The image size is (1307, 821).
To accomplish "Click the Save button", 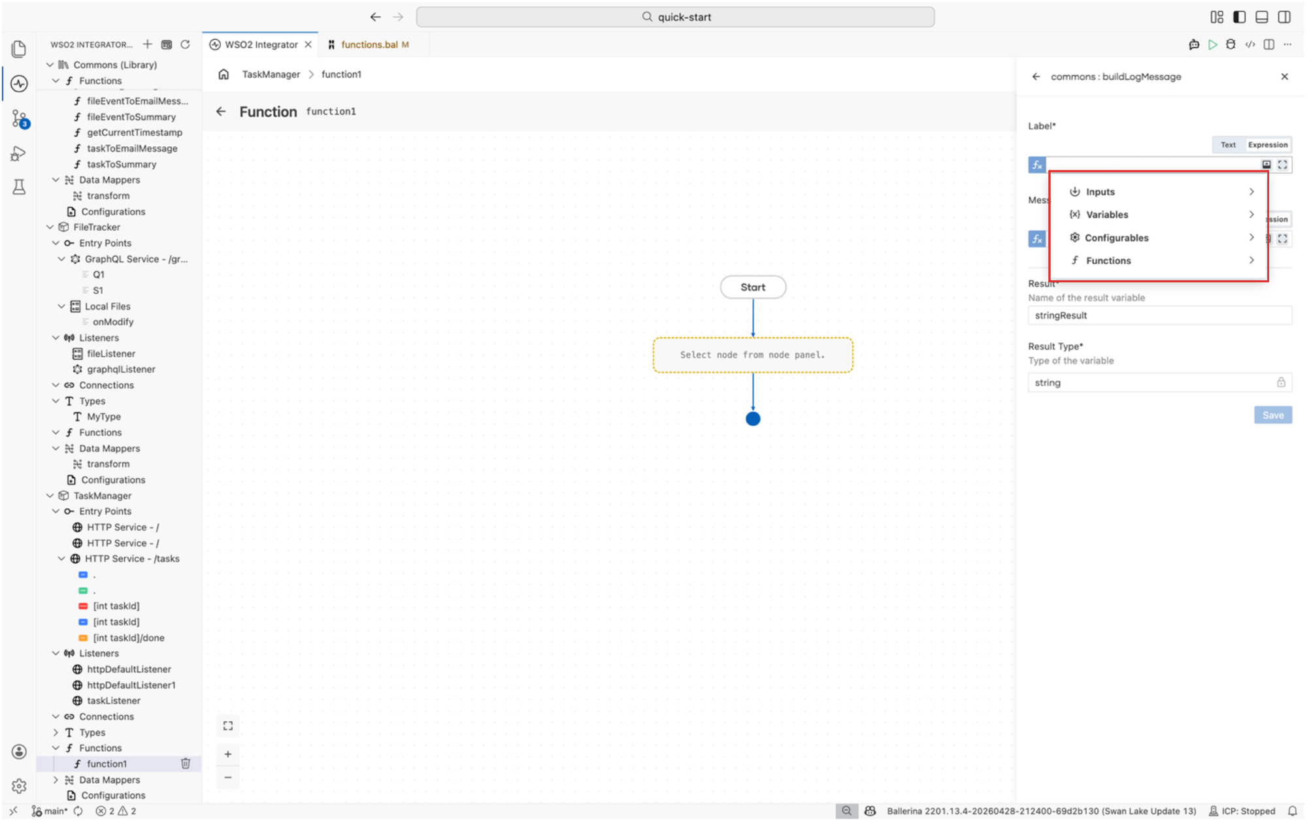I will pyautogui.click(x=1272, y=415).
